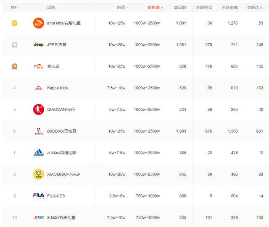Click the FILA KIDS logo
Image resolution: width=269 pixels, height=227 pixels.
tap(38, 196)
